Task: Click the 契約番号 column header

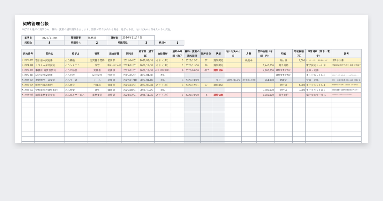Action: 28,54
